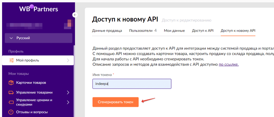Select the Мои данные tab

174,31
